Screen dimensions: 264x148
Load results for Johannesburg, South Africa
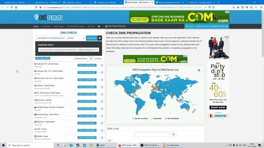[87, 116]
